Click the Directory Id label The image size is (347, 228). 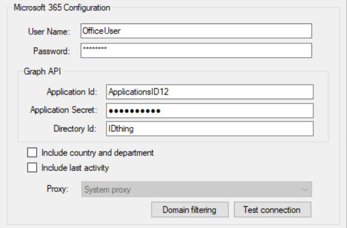(x=75, y=129)
